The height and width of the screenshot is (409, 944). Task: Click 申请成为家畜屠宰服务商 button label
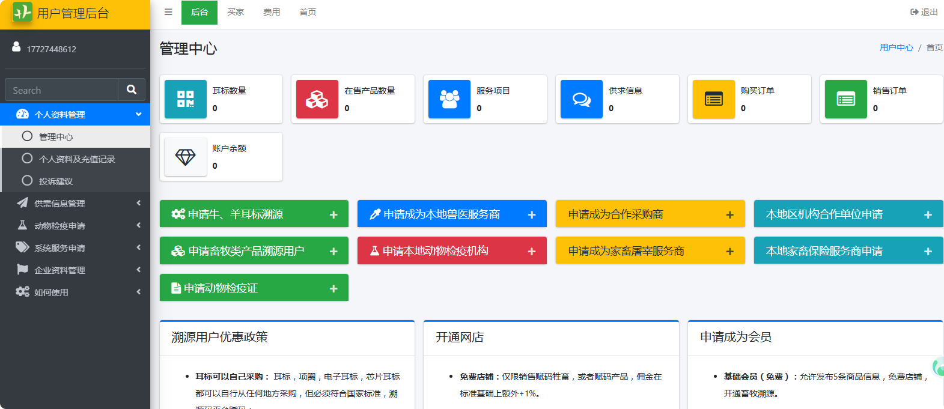626,251
